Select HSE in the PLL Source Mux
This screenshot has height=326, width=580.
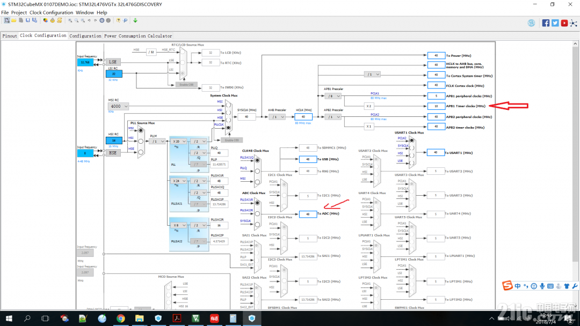coord(141,152)
